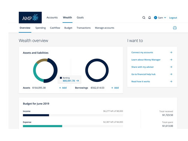Screen dimensions: 188x141
Task: Click arrow next to Banking $80,091.78
Action: click(x=77, y=81)
